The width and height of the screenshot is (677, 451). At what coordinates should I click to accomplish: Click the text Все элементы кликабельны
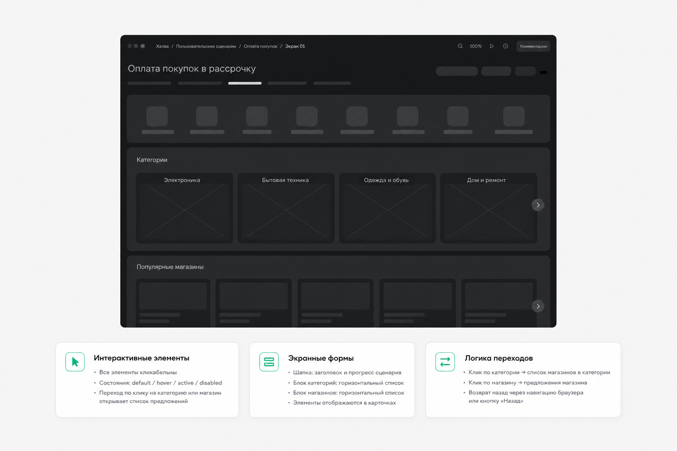click(138, 373)
